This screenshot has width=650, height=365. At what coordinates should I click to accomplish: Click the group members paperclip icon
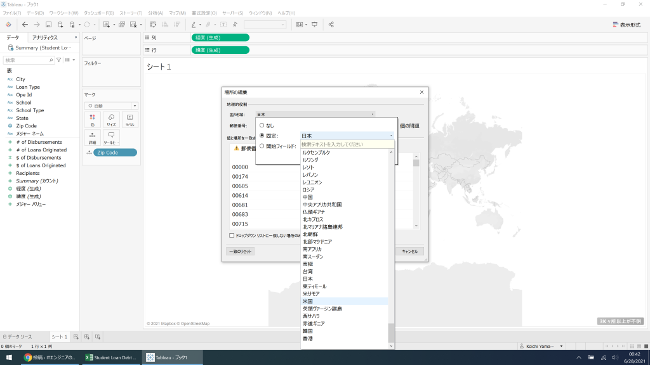(208, 25)
